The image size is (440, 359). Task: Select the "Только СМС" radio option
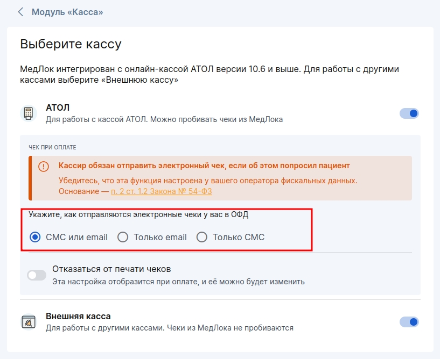point(202,237)
